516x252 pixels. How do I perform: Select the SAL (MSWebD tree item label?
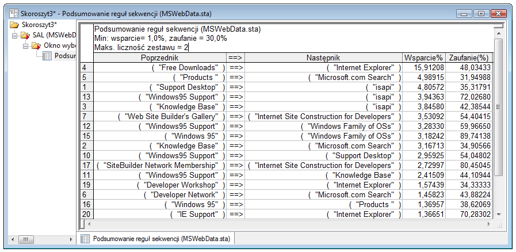[54, 35]
